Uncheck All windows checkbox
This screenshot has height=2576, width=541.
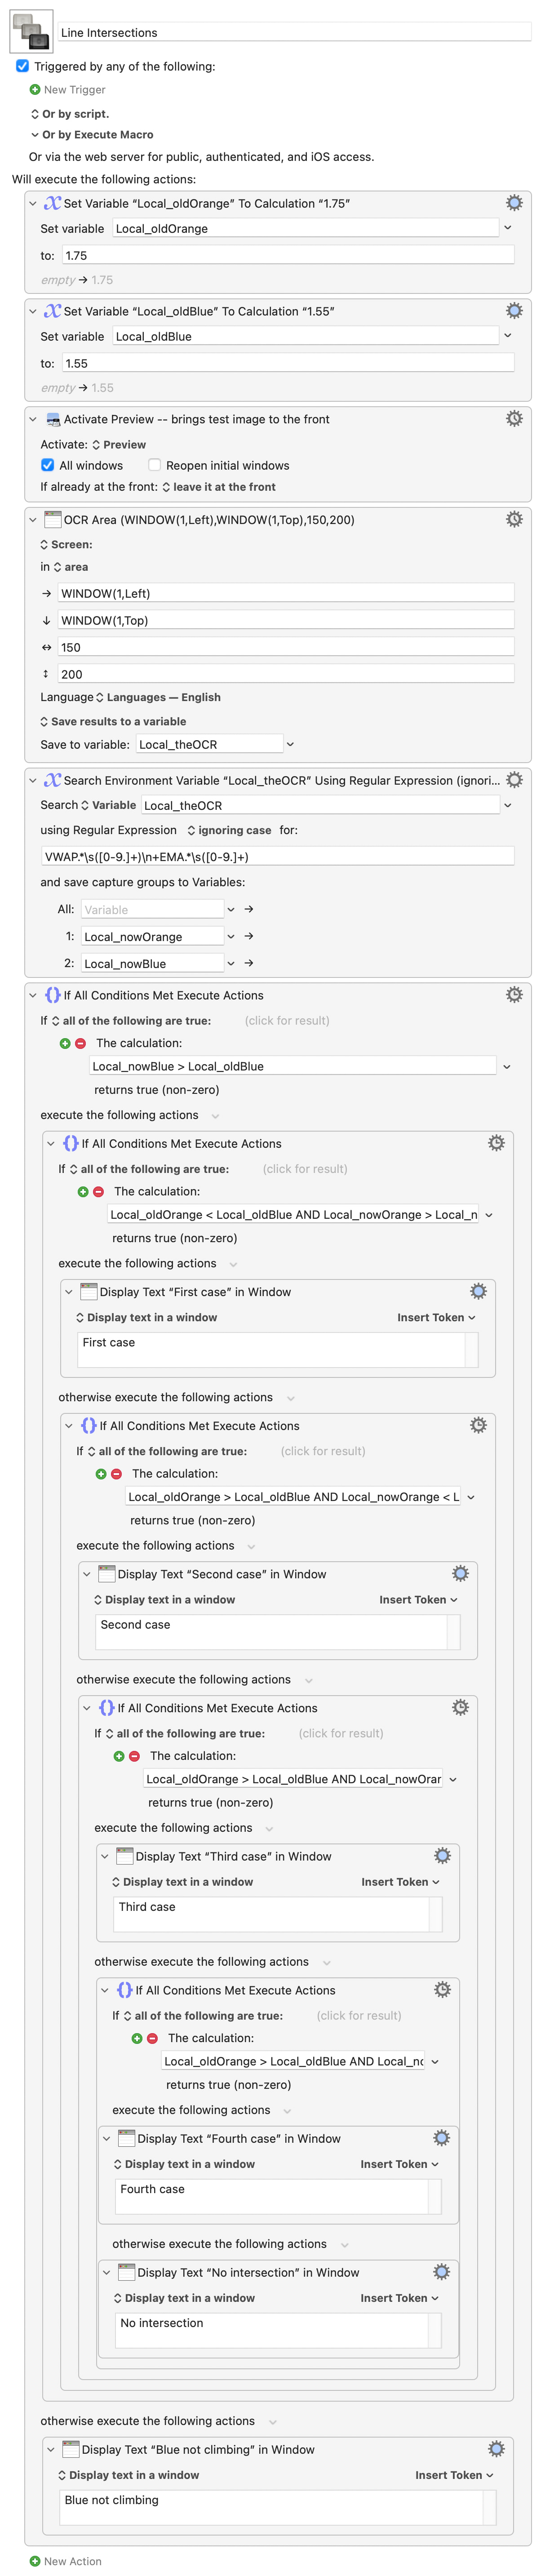point(47,465)
